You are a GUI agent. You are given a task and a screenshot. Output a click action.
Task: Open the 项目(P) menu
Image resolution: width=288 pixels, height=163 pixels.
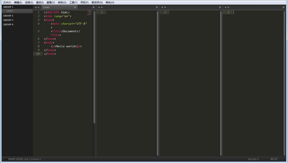click(x=84, y=2)
